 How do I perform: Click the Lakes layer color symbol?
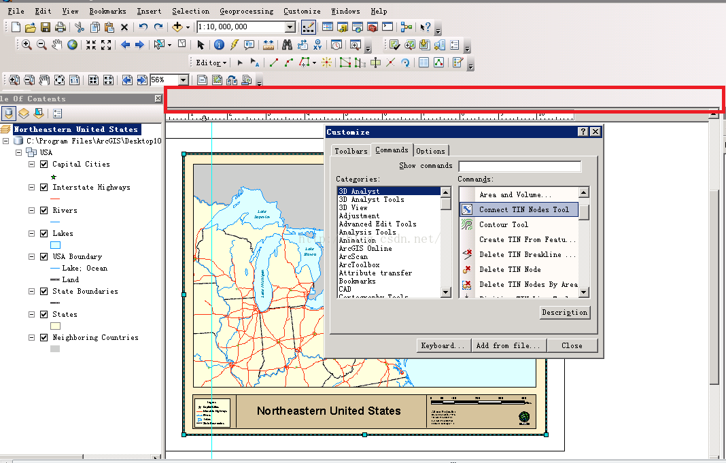point(56,245)
